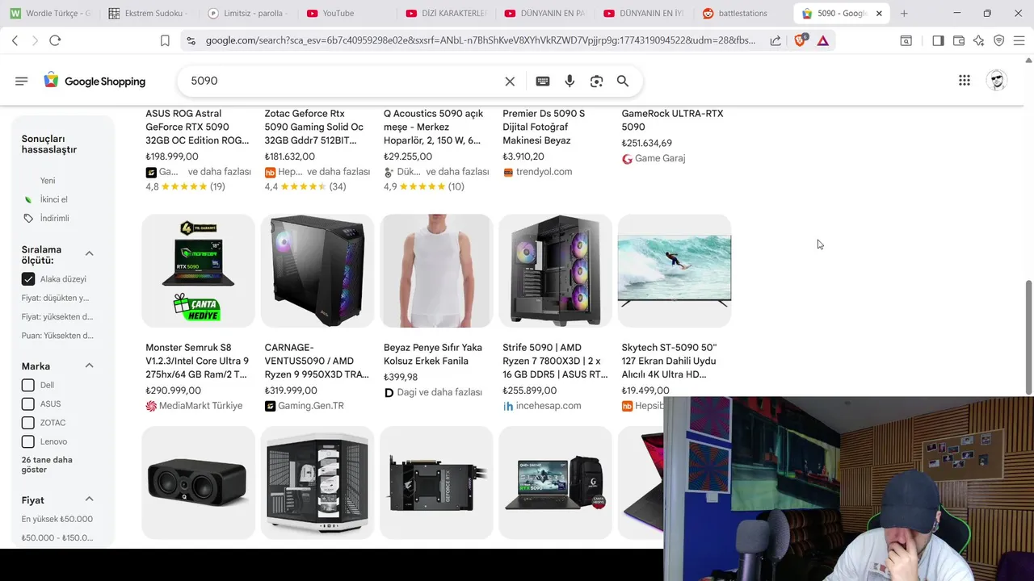Check the Dell brand filter
This screenshot has width=1034, height=581.
point(28,385)
